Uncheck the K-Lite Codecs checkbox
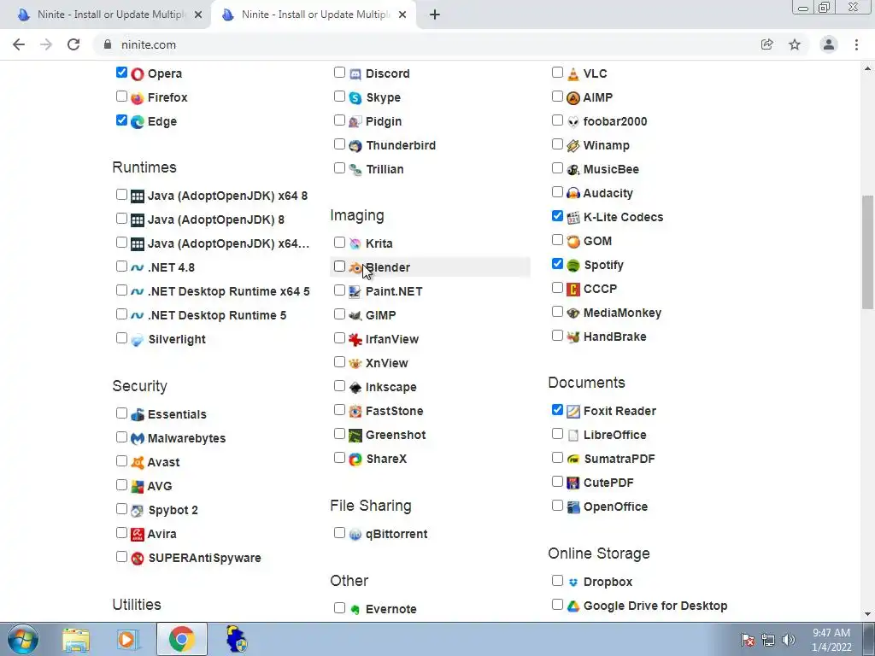Screen dimensions: 875x656 (557, 216)
